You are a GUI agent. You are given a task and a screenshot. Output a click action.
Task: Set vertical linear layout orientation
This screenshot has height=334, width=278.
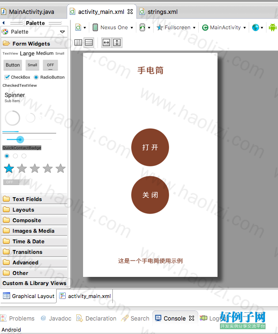coord(89,43)
